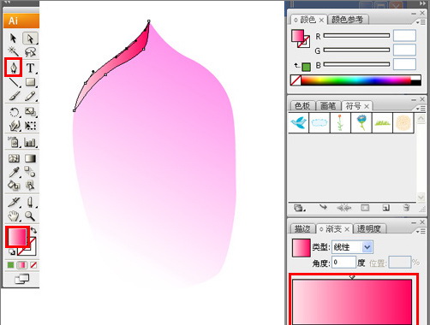Image resolution: width=430 pixels, height=325 pixels.
Task: Select the Pencil tool
Action: click(x=30, y=96)
